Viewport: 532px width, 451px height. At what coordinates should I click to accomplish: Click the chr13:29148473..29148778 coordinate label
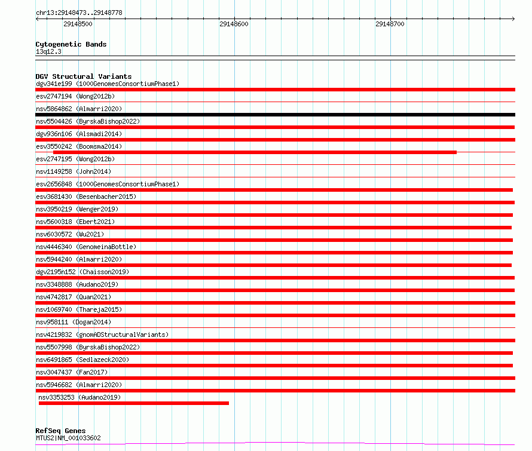point(79,13)
